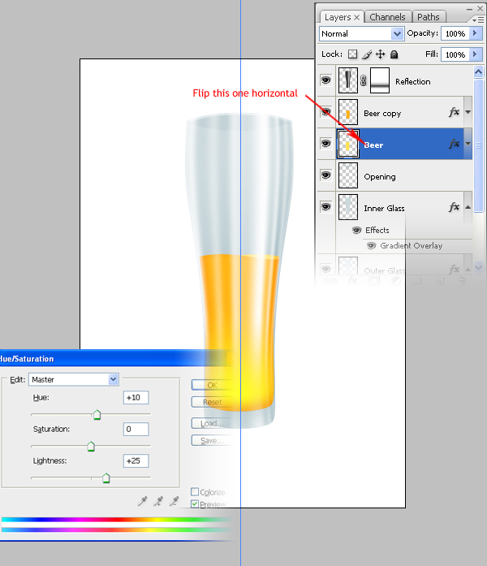Click the lock transparent pixels icon
487x566 pixels.
(x=352, y=54)
